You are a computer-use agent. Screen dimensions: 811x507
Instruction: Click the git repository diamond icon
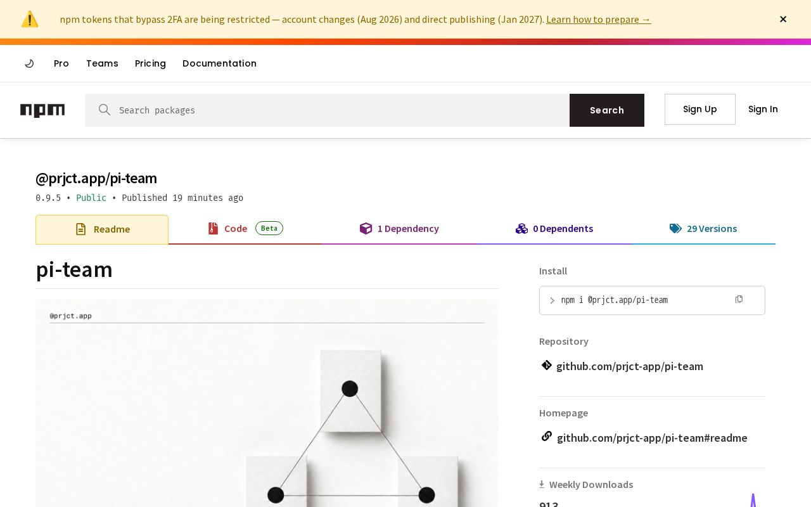point(547,365)
